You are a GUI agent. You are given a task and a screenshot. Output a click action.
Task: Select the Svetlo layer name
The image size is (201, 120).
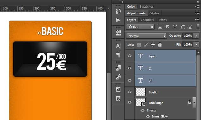tap(153, 92)
